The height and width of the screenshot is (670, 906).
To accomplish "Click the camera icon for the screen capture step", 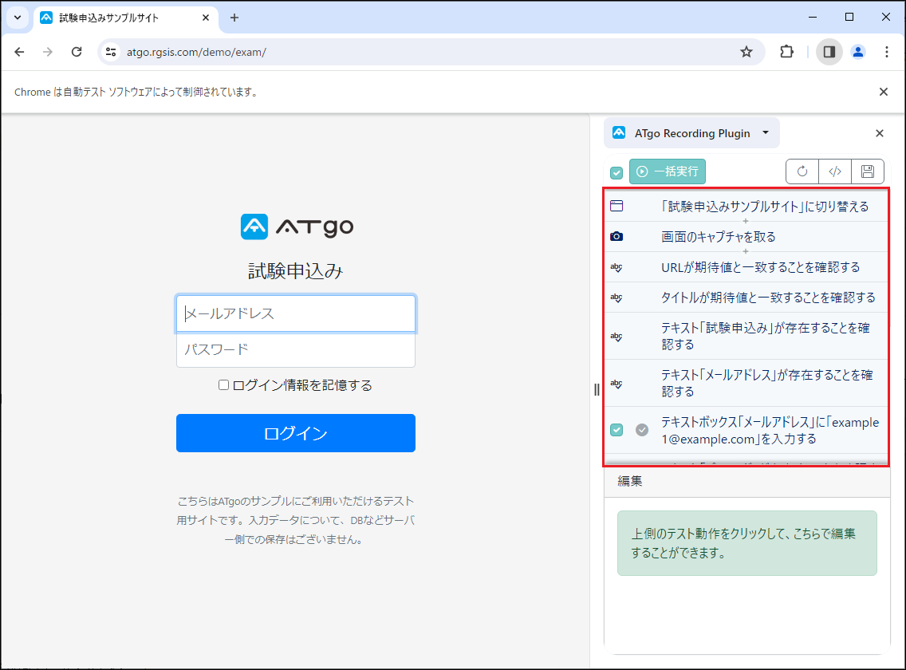I will (x=616, y=236).
